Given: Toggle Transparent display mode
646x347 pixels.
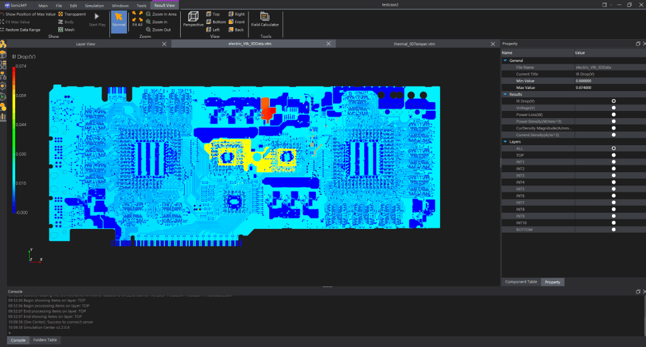Looking at the screenshot, I should click(72, 14).
